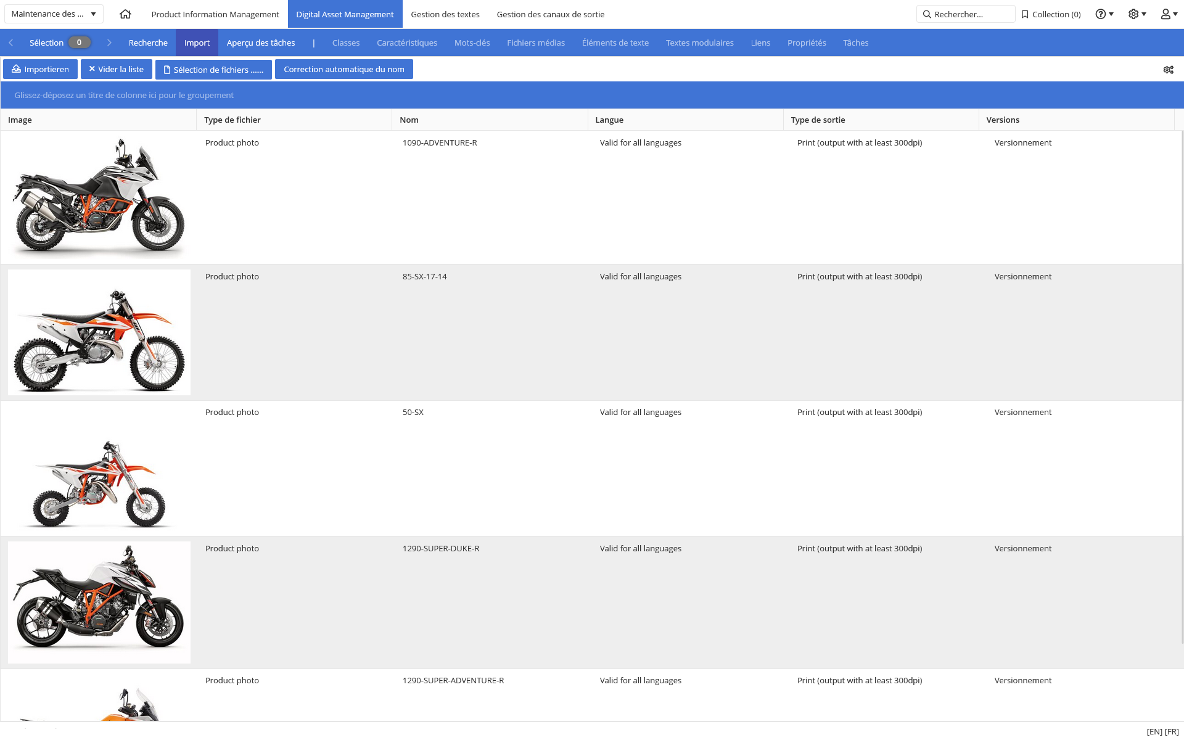Screen dimensions: 1184x740
Task: Click the left chevron before Sélection
Action: coord(11,43)
